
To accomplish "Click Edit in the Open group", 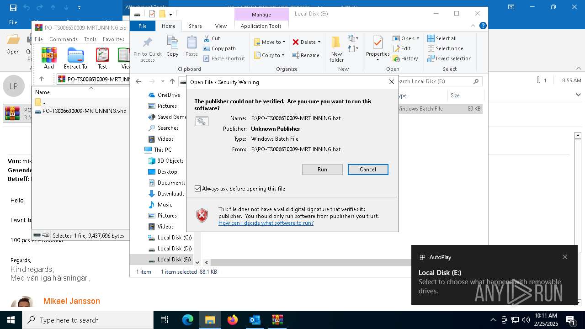I will [x=402, y=48].
